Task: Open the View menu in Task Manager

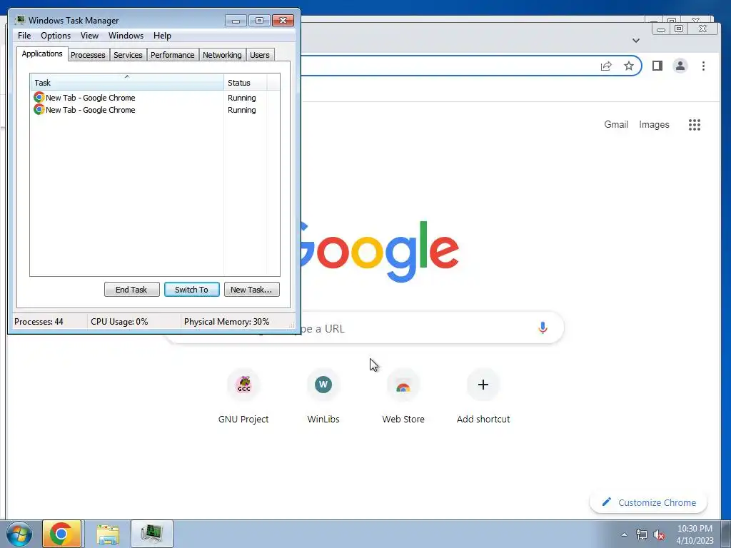Action: click(89, 36)
